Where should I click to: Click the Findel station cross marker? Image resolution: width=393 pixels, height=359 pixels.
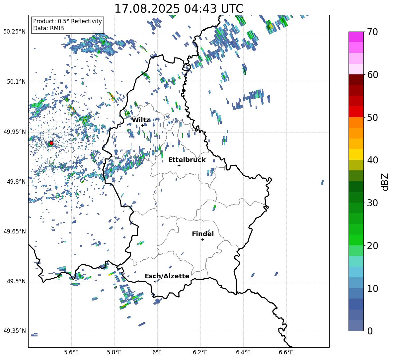(202, 240)
